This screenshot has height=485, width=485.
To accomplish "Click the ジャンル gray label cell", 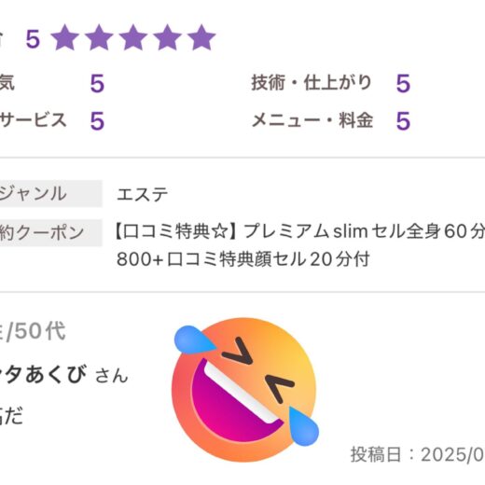I will tap(51, 193).
